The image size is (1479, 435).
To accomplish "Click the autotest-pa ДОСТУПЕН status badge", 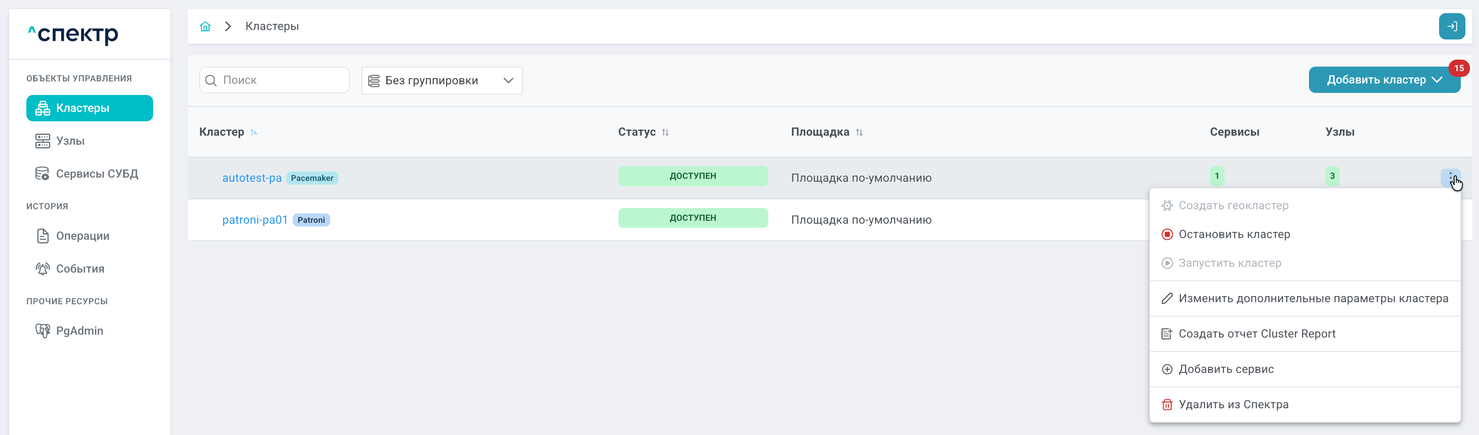I will (693, 176).
